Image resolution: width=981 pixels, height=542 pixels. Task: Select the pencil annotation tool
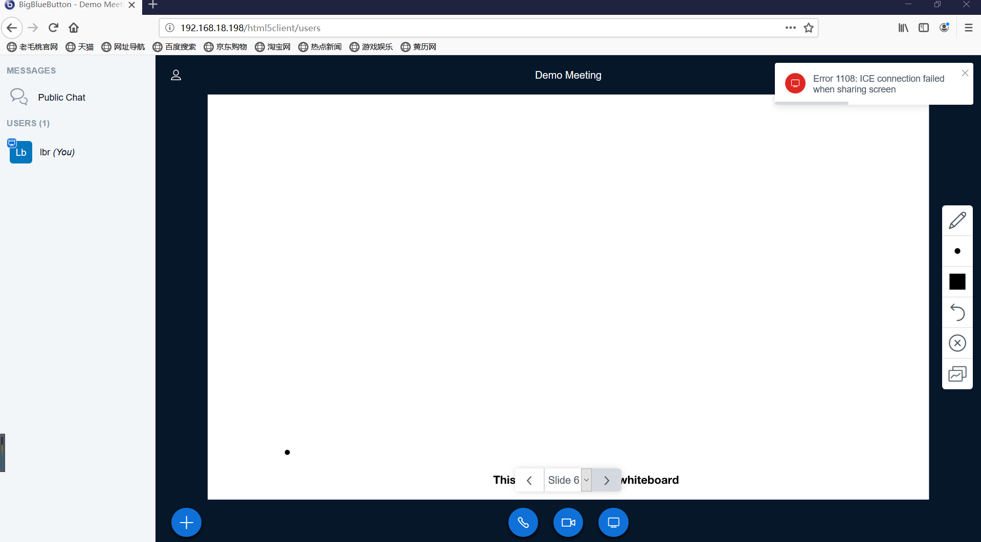click(957, 220)
